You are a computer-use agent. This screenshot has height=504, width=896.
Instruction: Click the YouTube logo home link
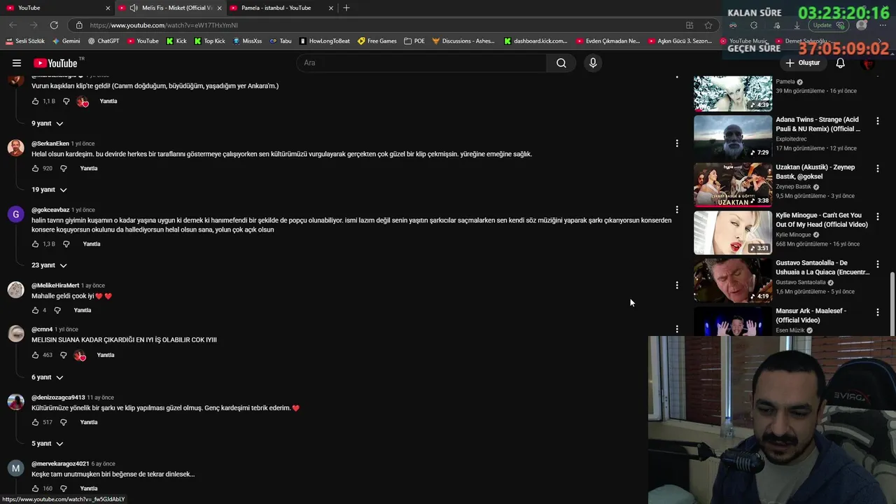(x=55, y=63)
